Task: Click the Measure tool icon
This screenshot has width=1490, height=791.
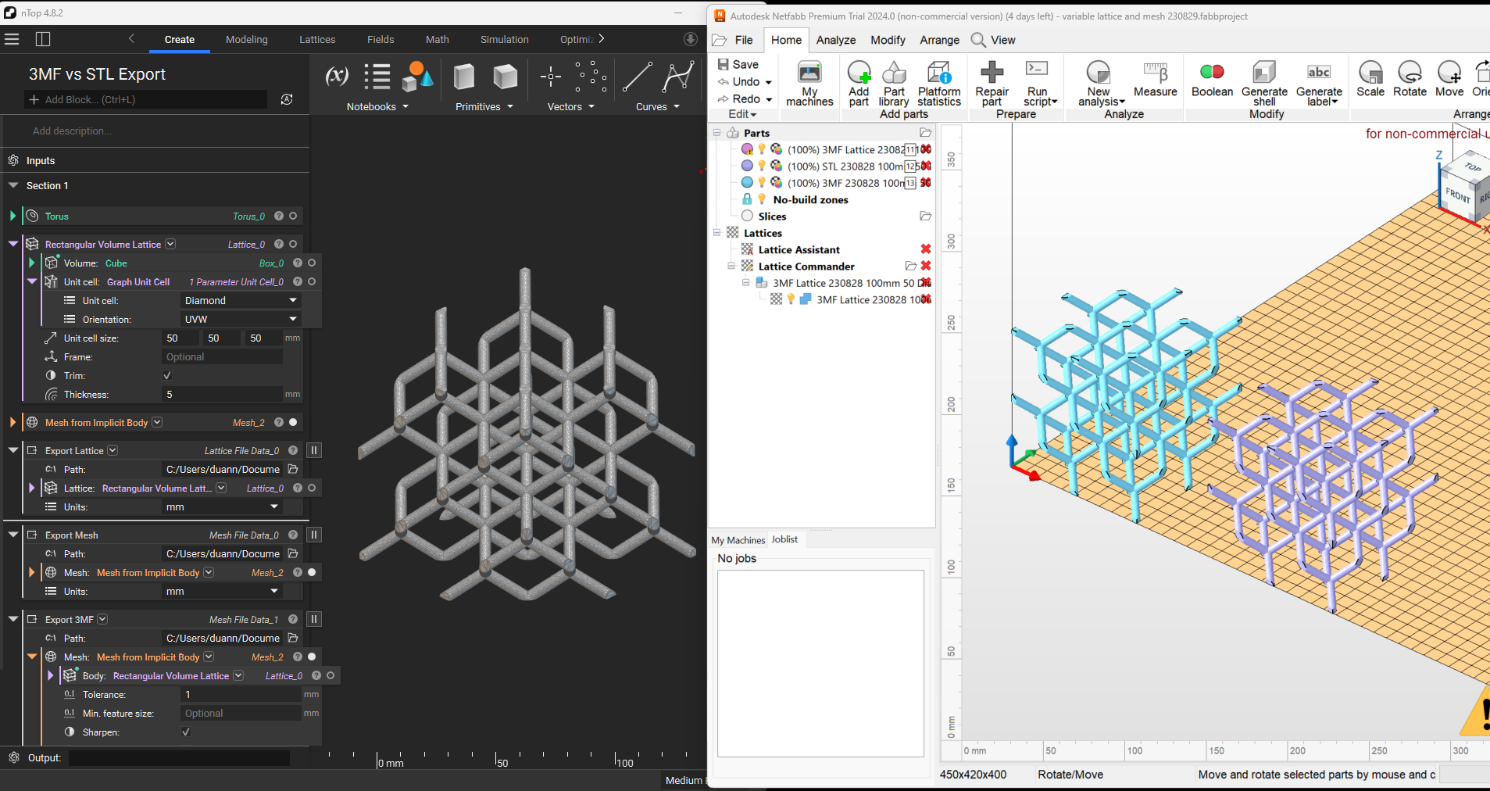Action: pos(1155,73)
